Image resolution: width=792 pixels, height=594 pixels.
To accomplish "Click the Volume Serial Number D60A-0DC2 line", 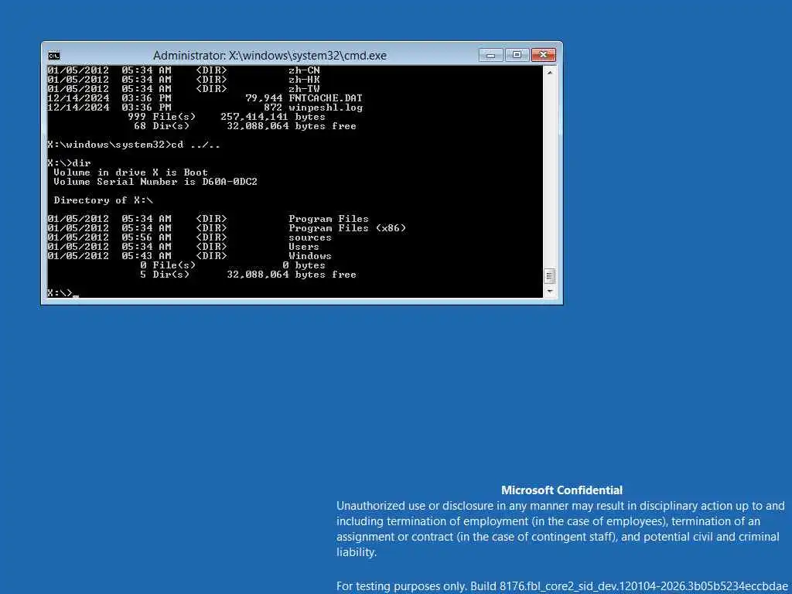I will coord(155,182).
